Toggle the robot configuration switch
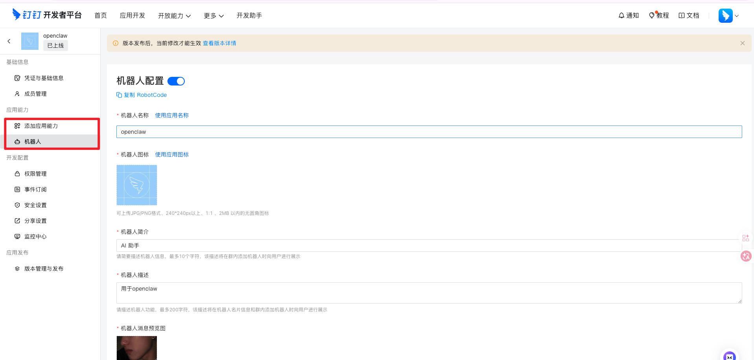Viewport: 754px width, 360px height. [x=176, y=81]
